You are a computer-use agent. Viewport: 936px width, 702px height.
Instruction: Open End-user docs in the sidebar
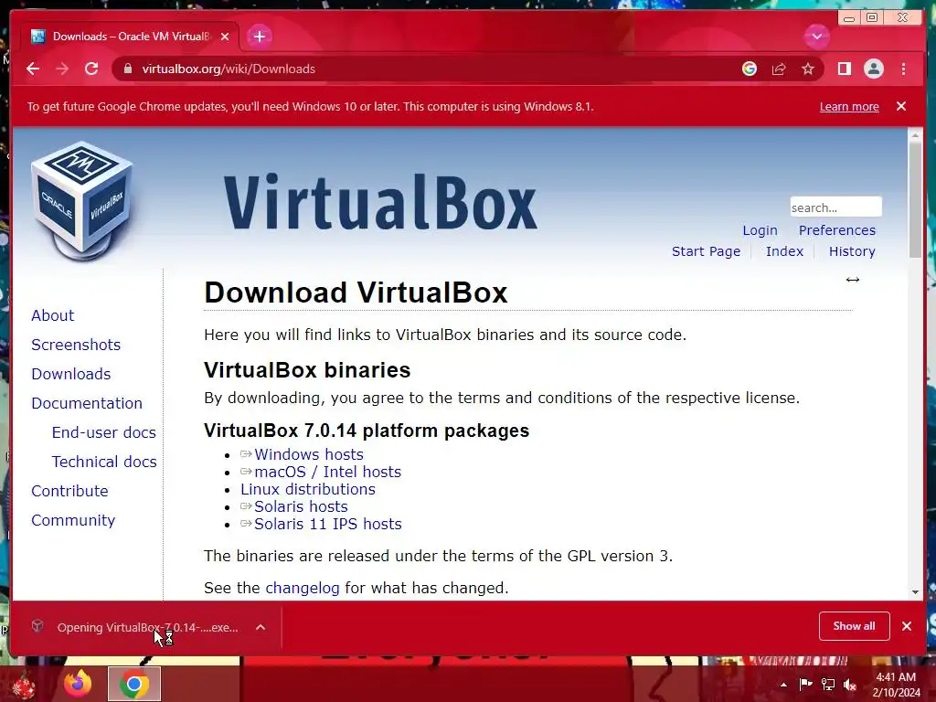pyautogui.click(x=104, y=432)
